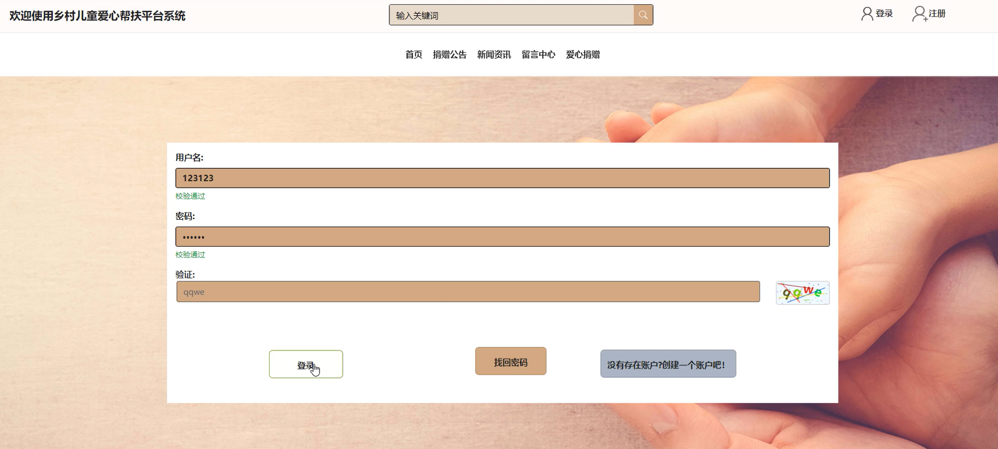This screenshot has height=449, width=998.
Task: Click the register user-plus icon
Action: tap(920, 14)
